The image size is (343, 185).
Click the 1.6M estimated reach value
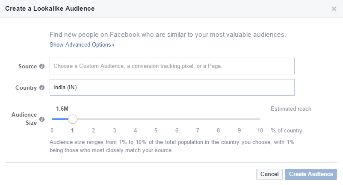(62, 109)
